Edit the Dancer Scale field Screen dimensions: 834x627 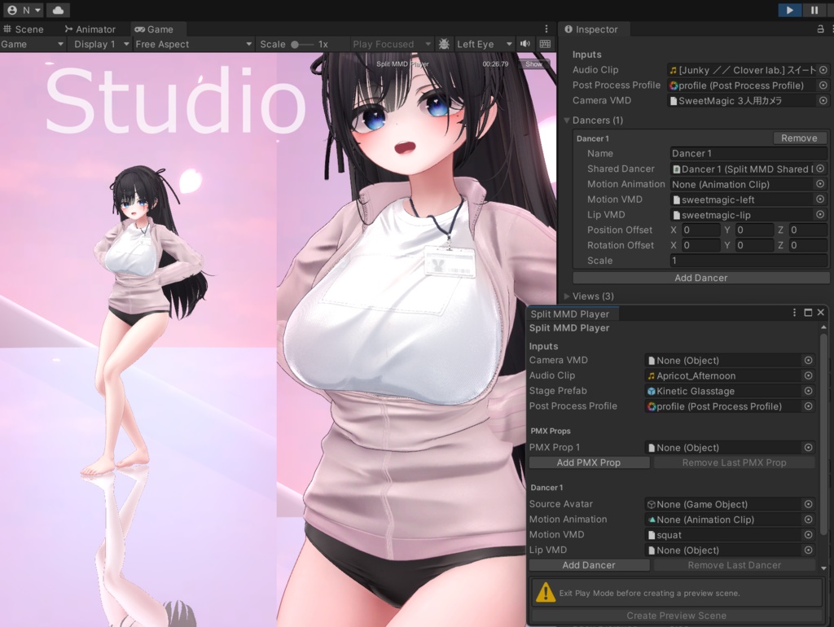point(748,261)
